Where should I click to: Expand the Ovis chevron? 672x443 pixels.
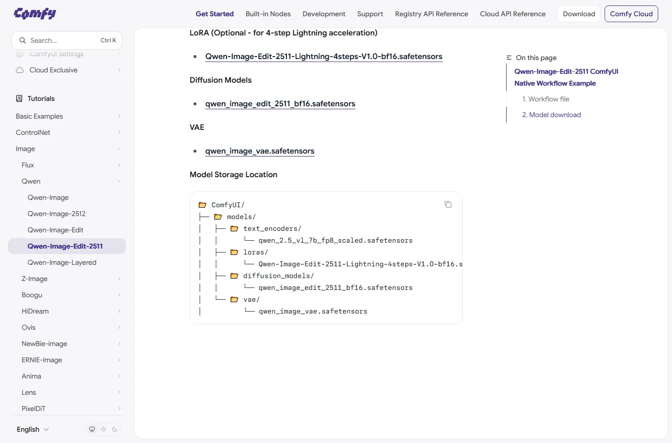click(x=119, y=327)
